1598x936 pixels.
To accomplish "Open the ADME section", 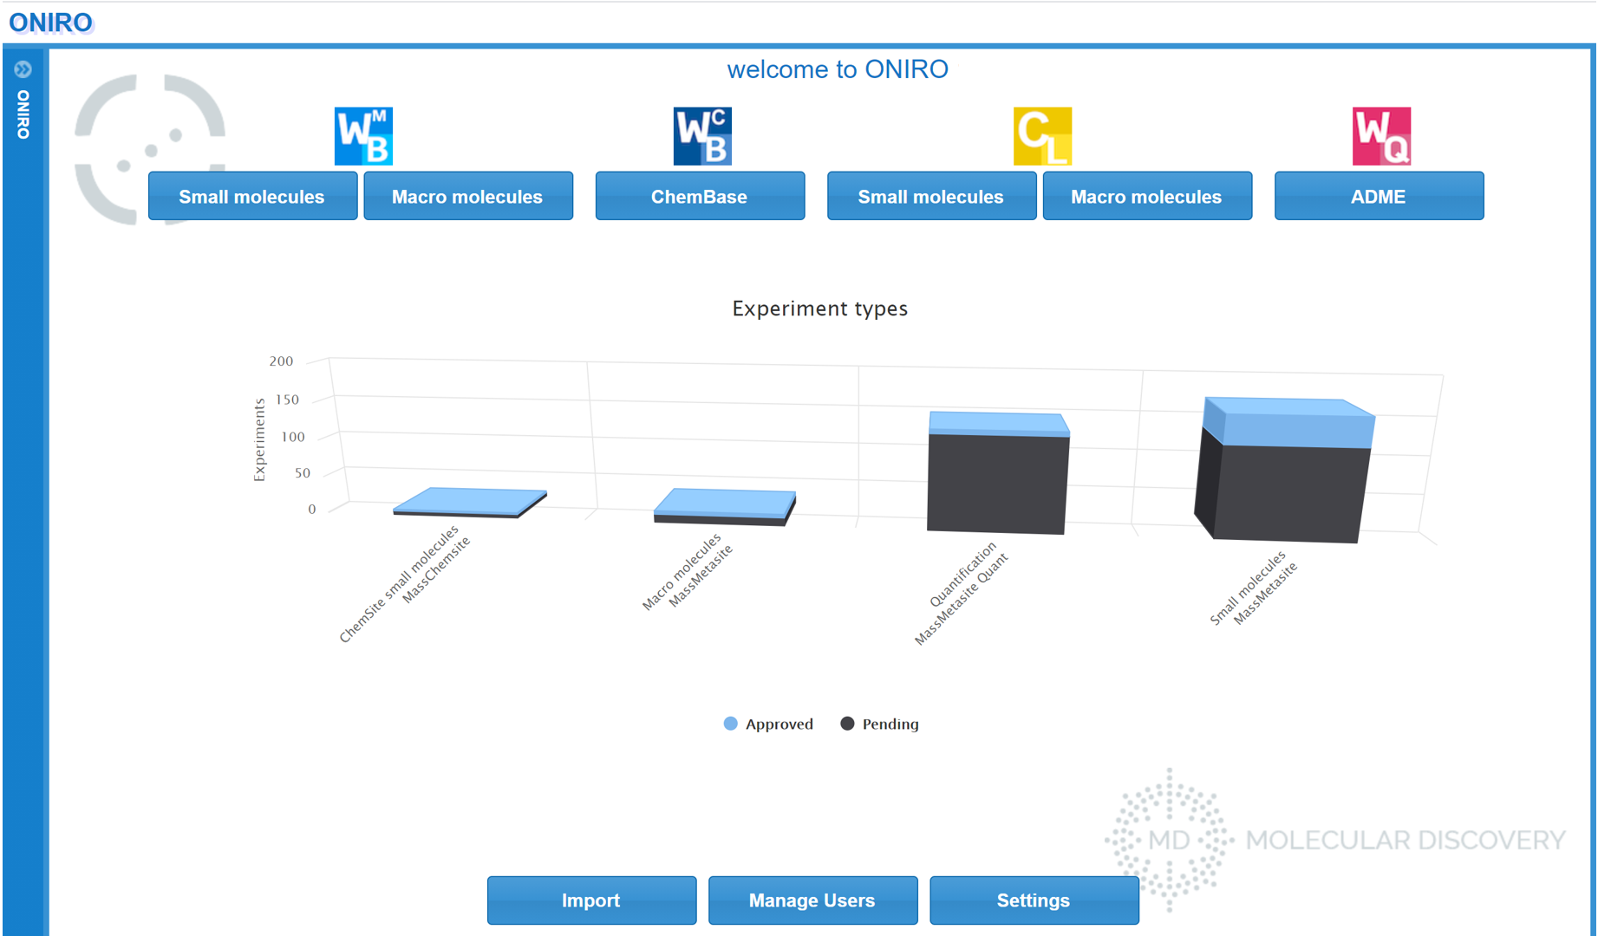I will pos(1378,196).
